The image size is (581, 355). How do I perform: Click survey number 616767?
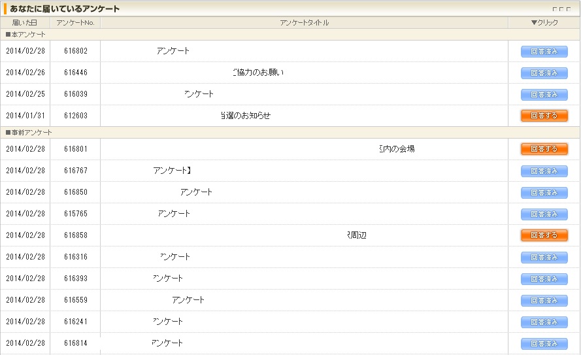pos(76,171)
